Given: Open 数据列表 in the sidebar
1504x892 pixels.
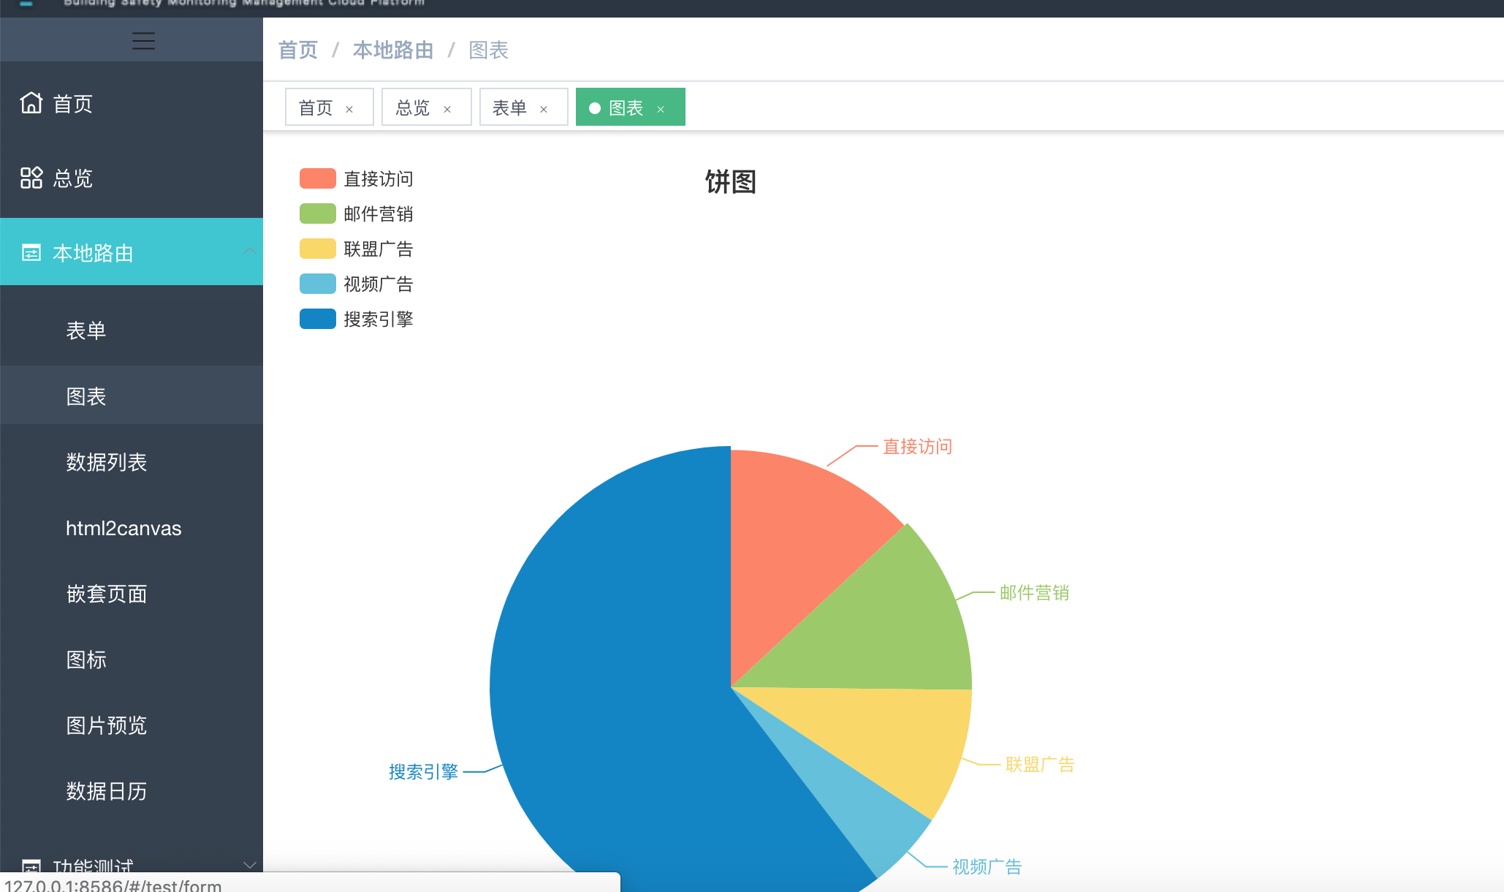Looking at the screenshot, I should [x=107, y=462].
